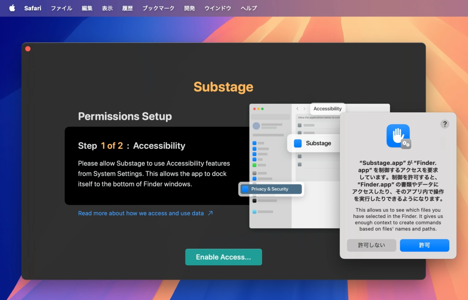Click the question mark help button
The image size is (468, 300).
[445, 124]
